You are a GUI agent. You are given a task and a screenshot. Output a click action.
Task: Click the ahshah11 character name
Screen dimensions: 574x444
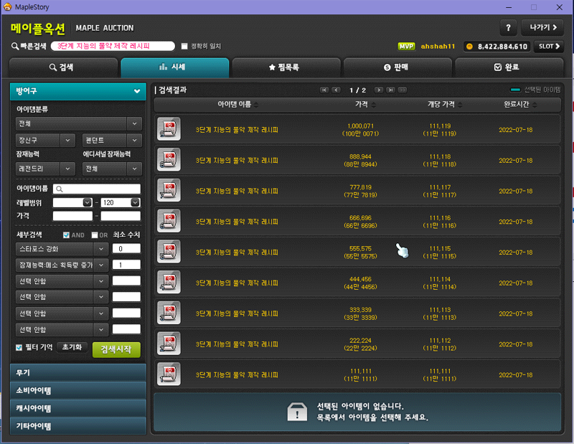(x=438, y=47)
